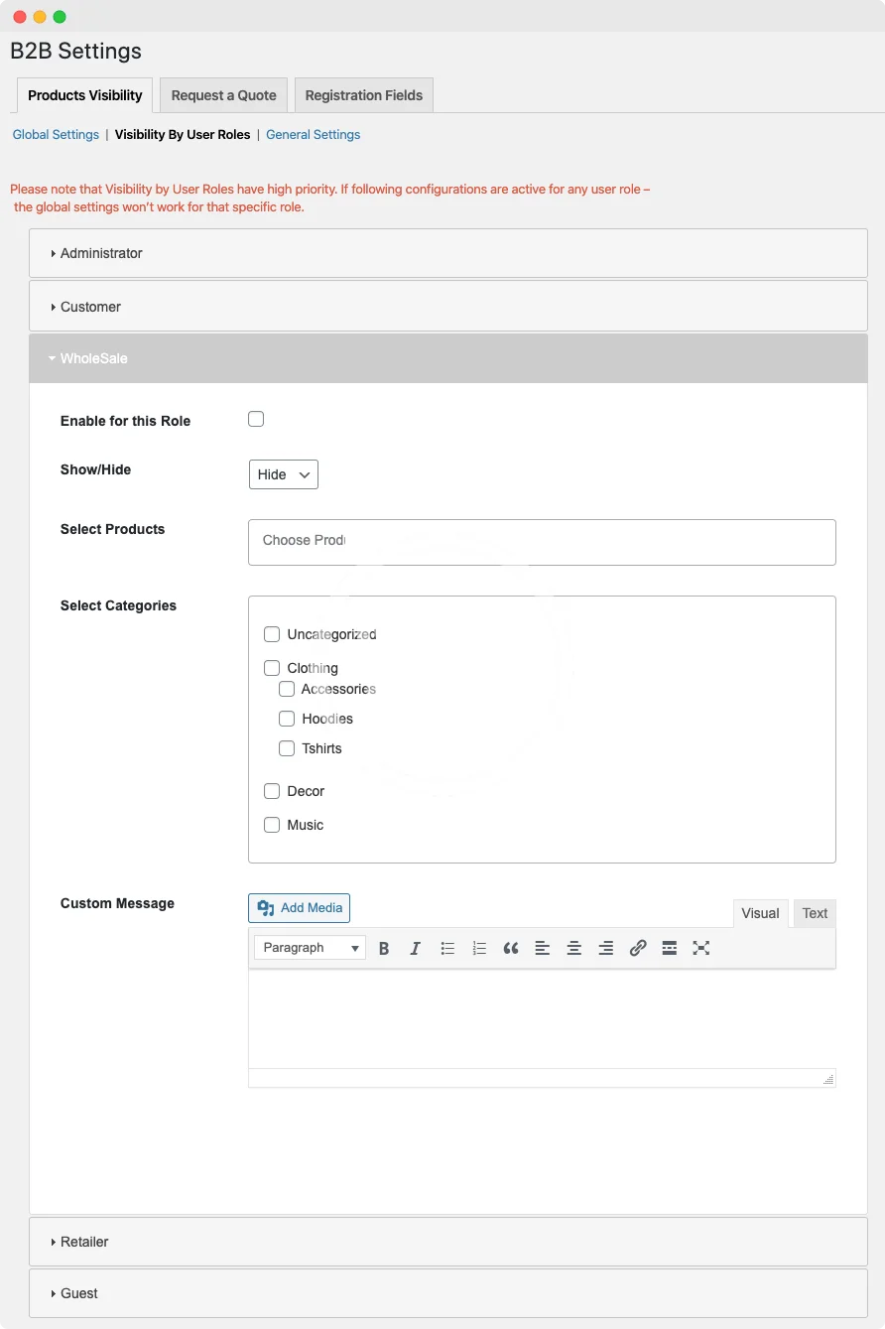This screenshot has width=885, height=1329.
Task: Go to the Global Settings link
Action: point(56,134)
